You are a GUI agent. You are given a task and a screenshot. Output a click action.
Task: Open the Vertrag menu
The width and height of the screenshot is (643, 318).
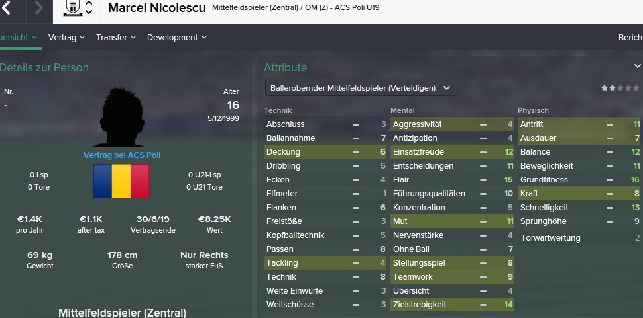coord(66,38)
